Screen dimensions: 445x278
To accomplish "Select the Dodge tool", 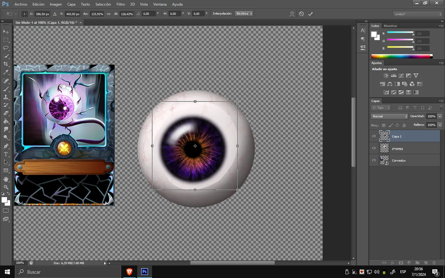I will tap(6, 137).
